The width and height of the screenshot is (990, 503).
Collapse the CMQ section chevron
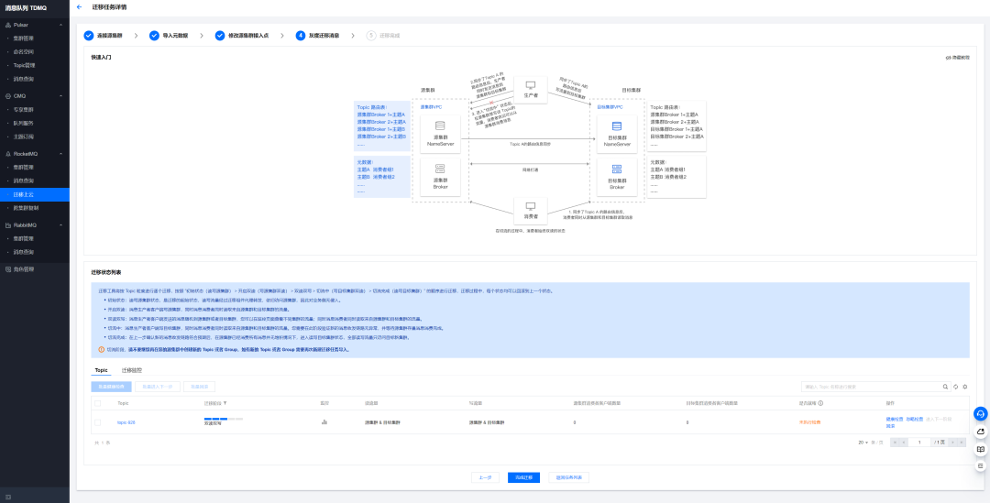tap(60, 96)
